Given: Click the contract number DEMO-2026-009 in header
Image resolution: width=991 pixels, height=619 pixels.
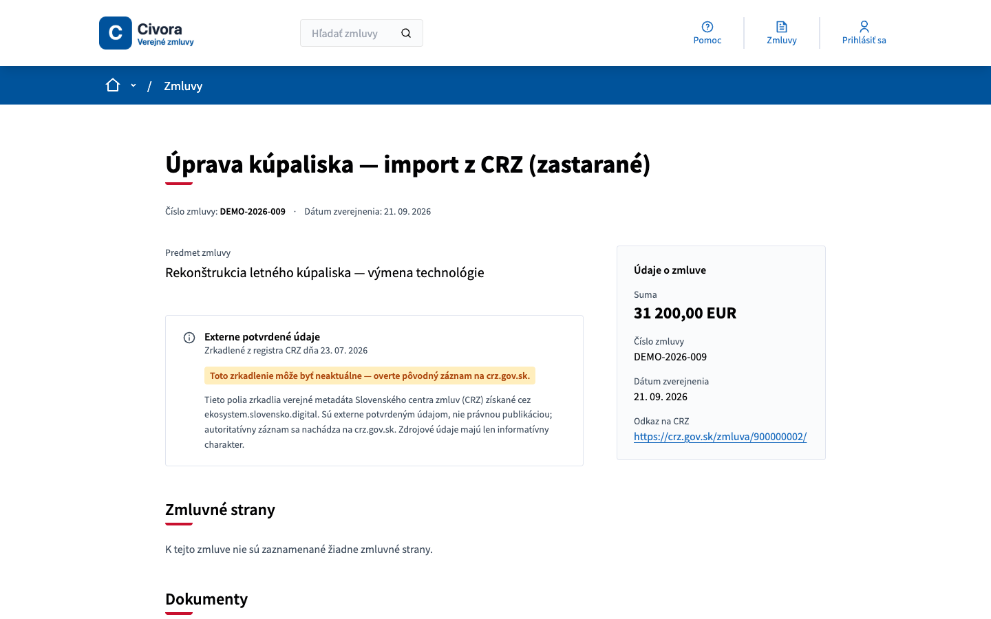Looking at the screenshot, I should tap(253, 212).
